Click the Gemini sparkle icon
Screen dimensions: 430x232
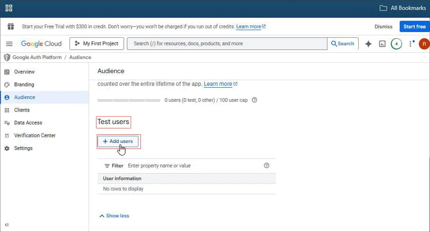click(x=369, y=44)
